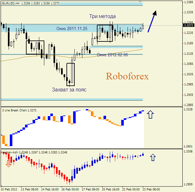195x192 pixels.
Task: Click the gray chart shift triangle at top
Action: 140,2
